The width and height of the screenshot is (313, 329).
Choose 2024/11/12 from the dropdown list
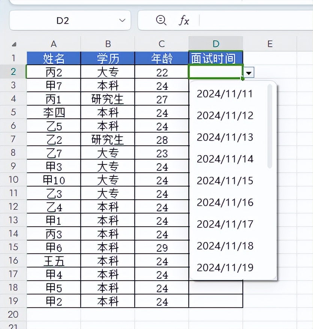tap(225, 116)
